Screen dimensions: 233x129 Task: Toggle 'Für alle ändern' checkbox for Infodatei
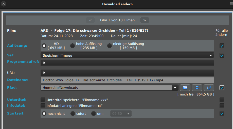point(222,106)
